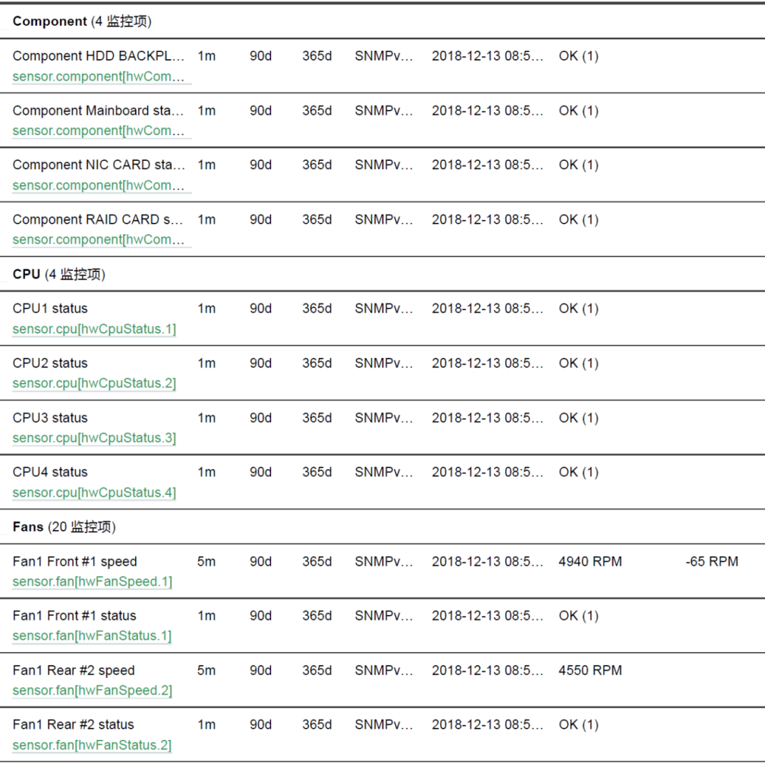Click the sensor.fan[hwFanSpeed.1] link
The width and height of the screenshot is (765, 765).
point(93,582)
